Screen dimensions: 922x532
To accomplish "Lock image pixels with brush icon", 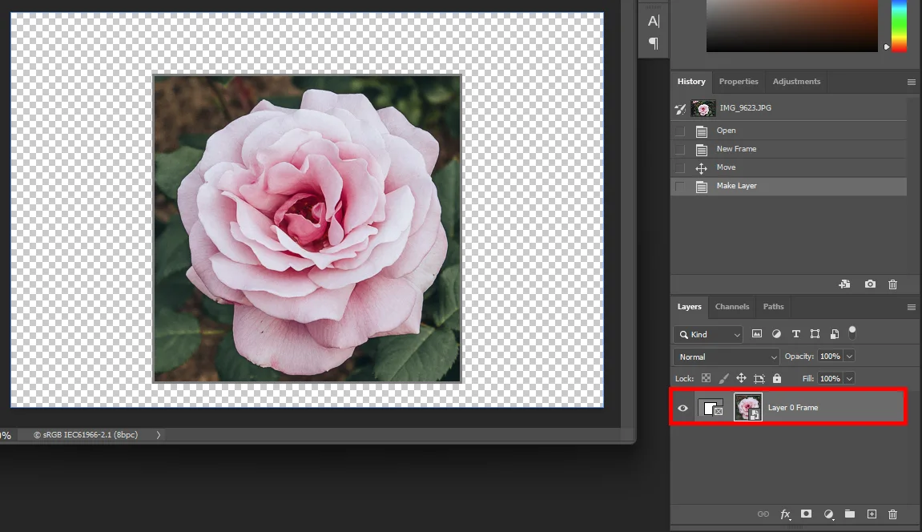I will pyautogui.click(x=723, y=379).
